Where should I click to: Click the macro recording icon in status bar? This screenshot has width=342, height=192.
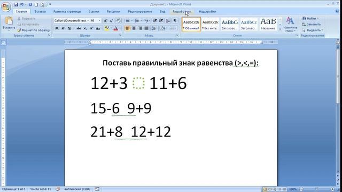tap(97, 189)
